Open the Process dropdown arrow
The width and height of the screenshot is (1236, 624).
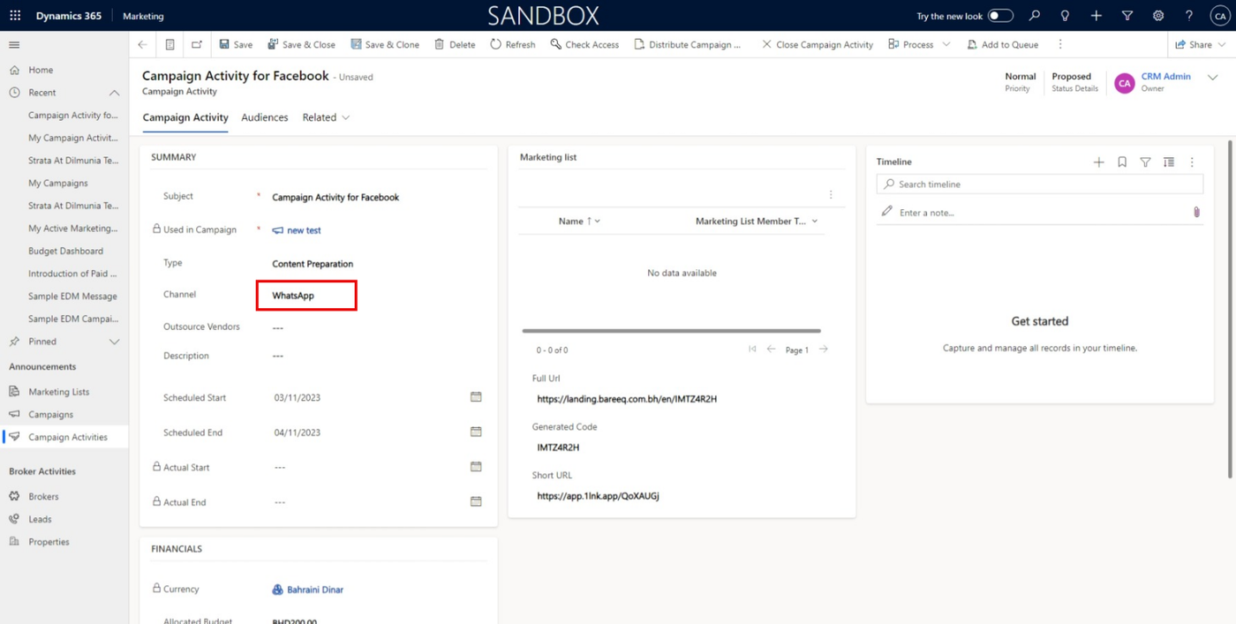pyautogui.click(x=946, y=44)
